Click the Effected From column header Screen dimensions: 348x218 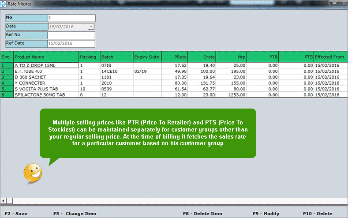331,57
